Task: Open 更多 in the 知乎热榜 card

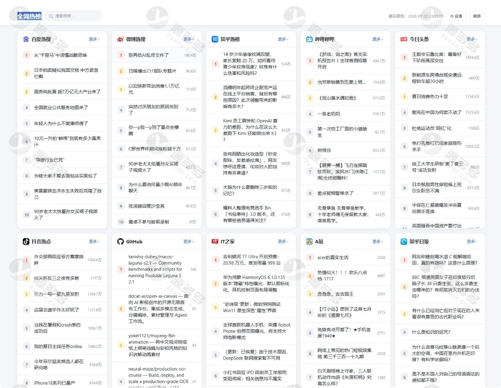Action: (x=283, y=39)
